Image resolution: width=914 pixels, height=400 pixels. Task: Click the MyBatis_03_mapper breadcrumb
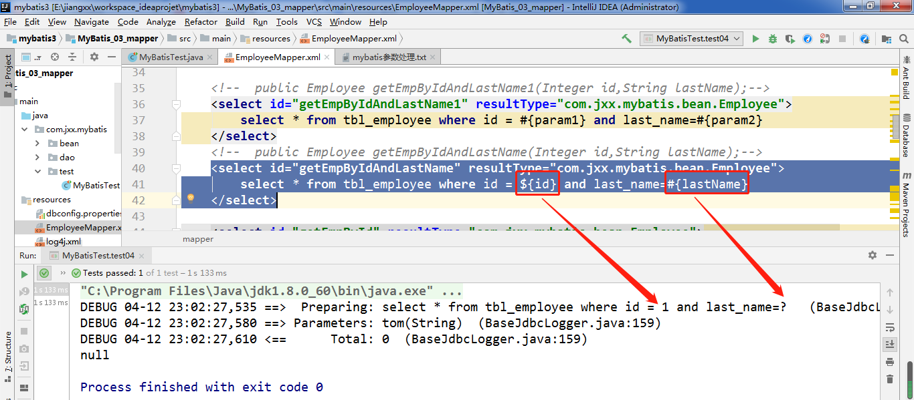pos(111,39)
